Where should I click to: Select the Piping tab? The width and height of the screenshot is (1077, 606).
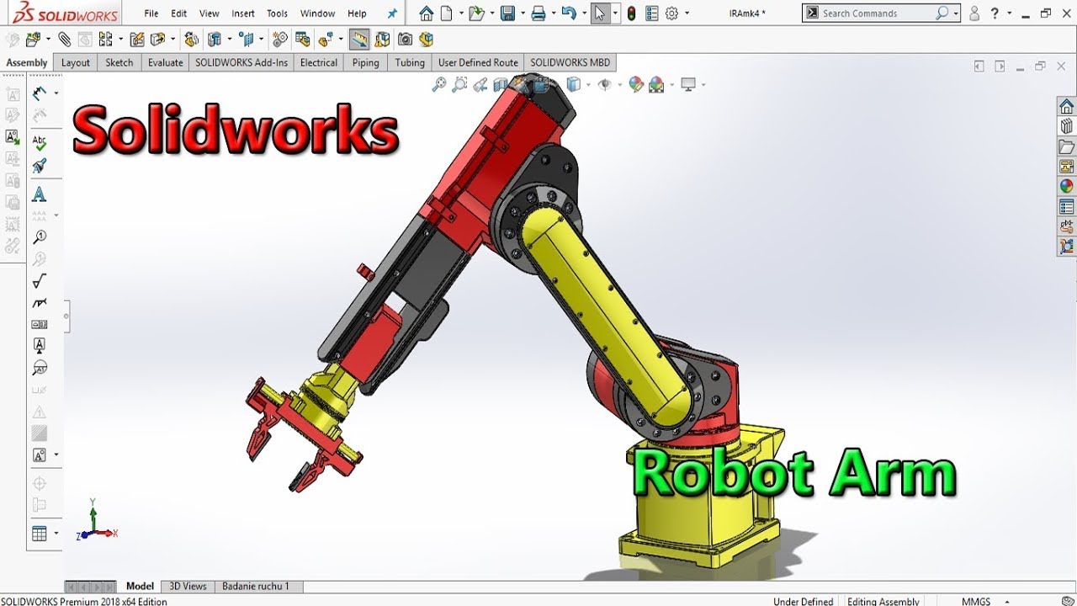coord(366,62)
